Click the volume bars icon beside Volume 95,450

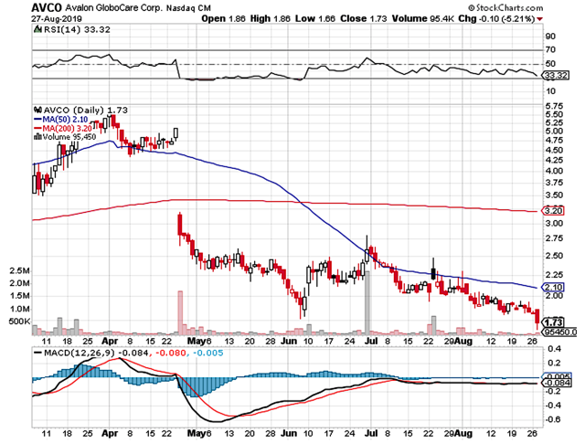(37, 137)
